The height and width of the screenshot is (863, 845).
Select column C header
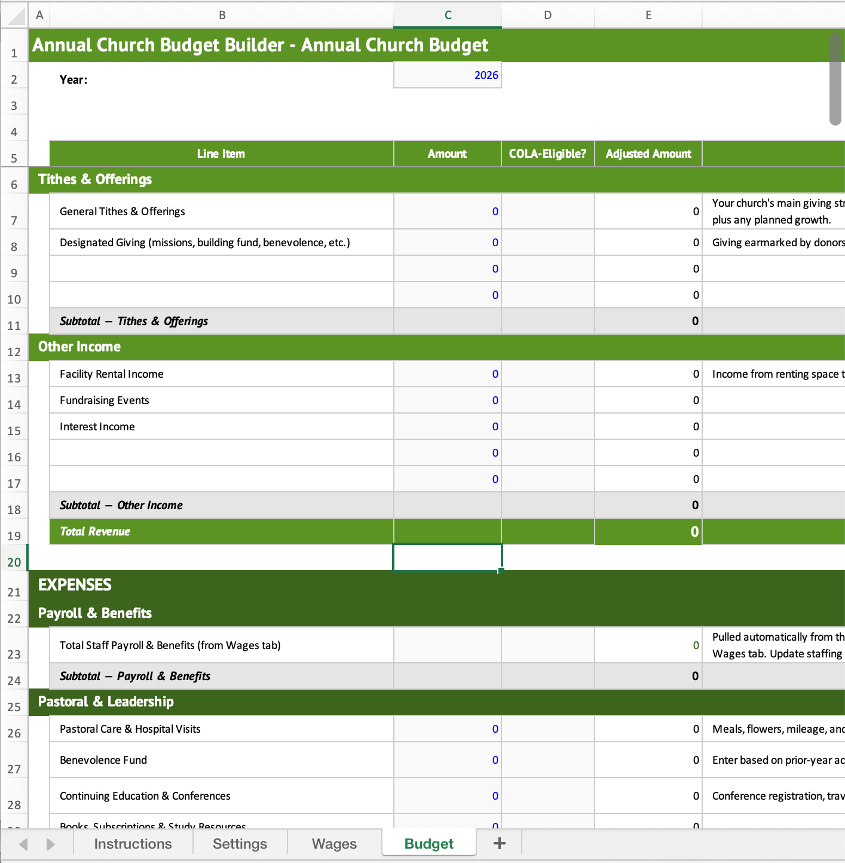(448, 16)
